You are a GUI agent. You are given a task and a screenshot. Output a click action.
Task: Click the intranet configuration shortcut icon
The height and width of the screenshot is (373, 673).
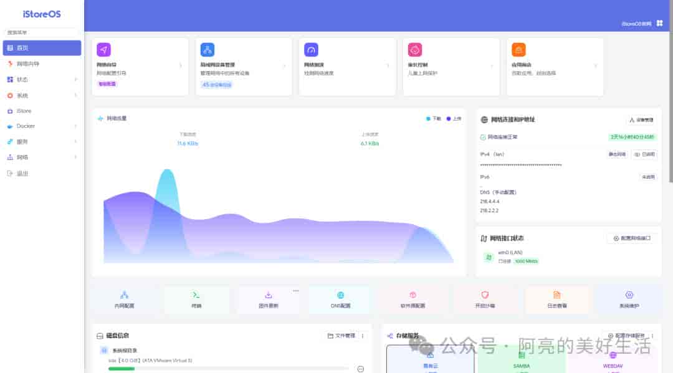click(x=124, y=295)
